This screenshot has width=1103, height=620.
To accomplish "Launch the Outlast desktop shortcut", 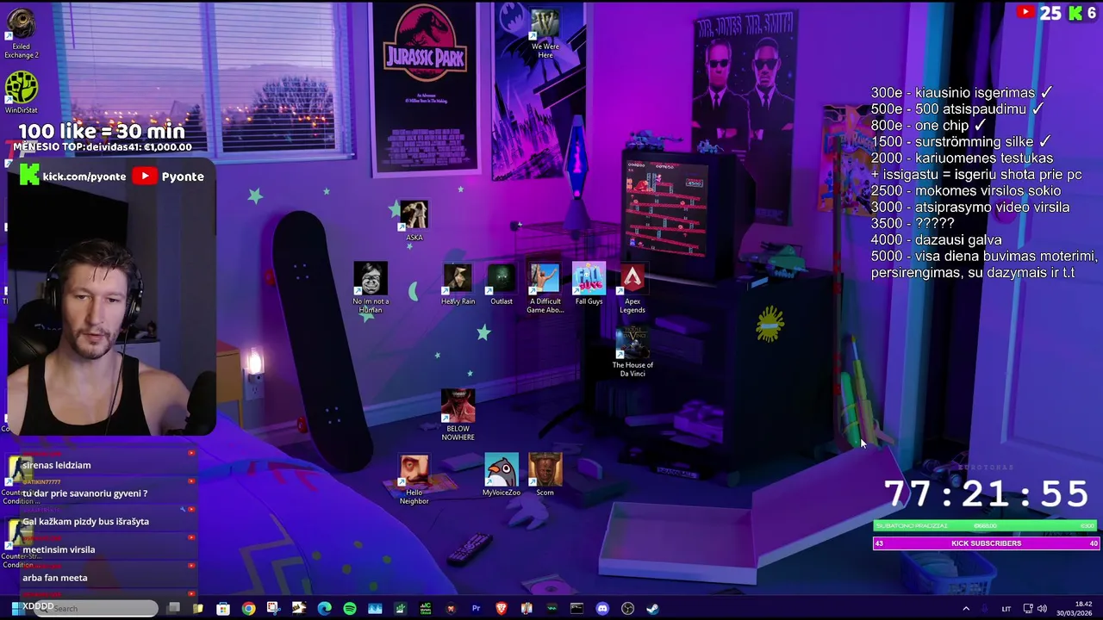I will tap(502, 285).
